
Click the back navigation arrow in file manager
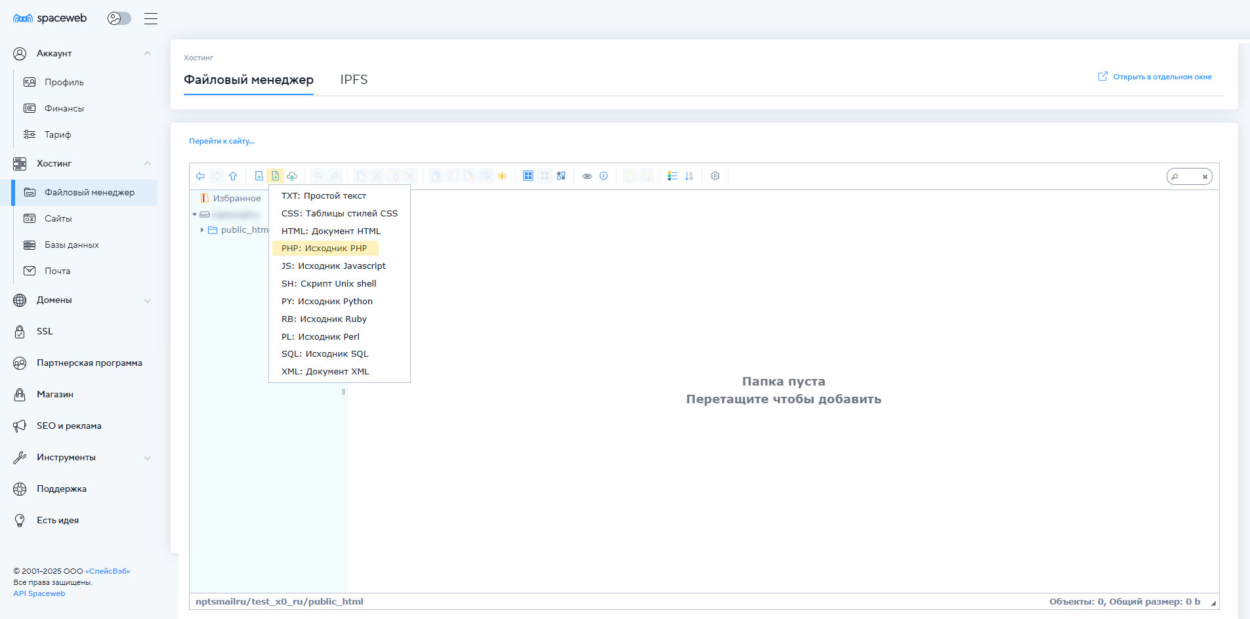tap(200, 176)
